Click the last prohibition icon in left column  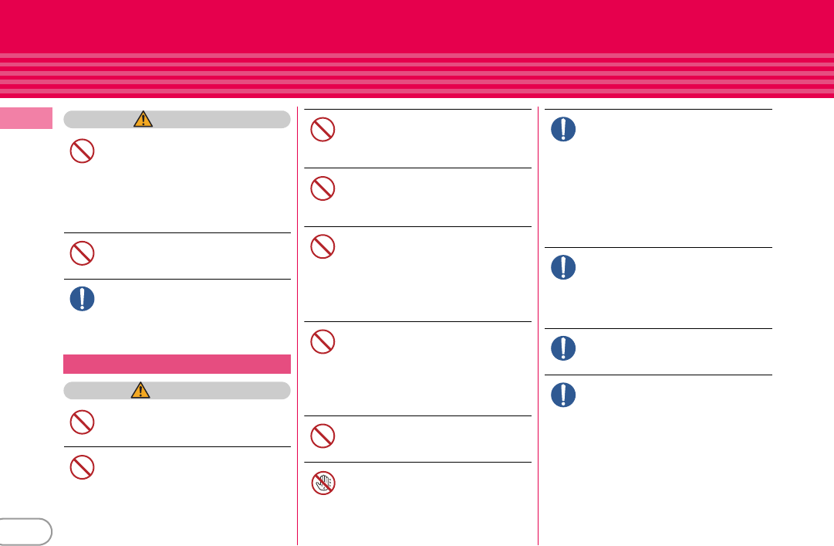point(82,467)
